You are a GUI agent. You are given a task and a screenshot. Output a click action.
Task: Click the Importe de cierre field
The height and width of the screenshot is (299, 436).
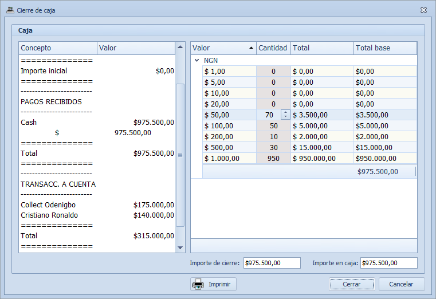click(272, 263)
